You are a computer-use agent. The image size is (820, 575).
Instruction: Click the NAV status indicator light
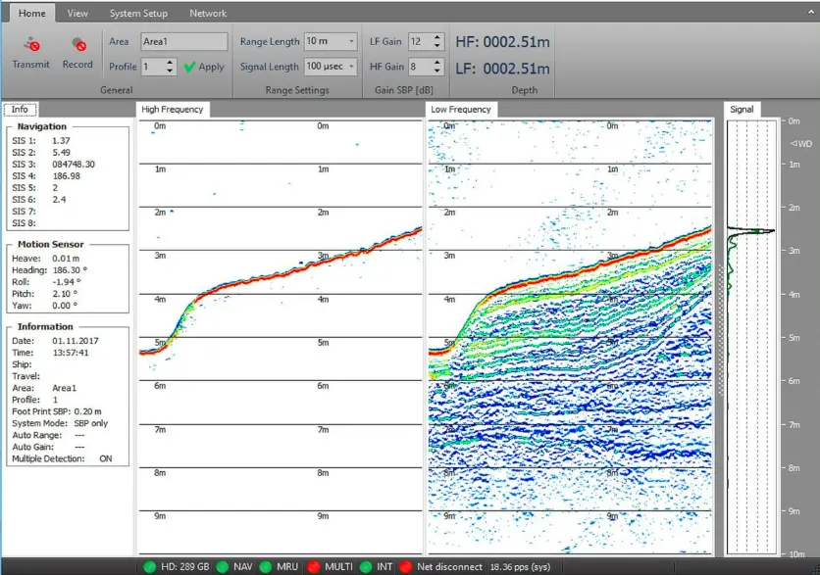pos(223,566)
